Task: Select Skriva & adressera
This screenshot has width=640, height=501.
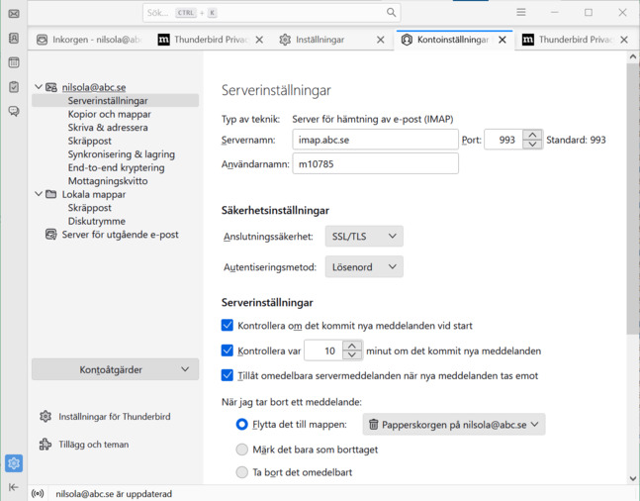Action: (x=108, y=128)
